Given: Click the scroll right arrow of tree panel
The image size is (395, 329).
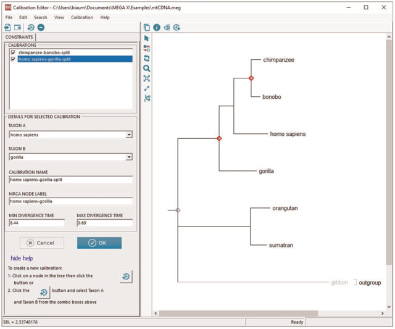Looking at the screenshot, I should click(x=383, y=314).
